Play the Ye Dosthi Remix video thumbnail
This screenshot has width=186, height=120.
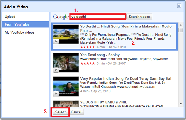coord(66,34)
